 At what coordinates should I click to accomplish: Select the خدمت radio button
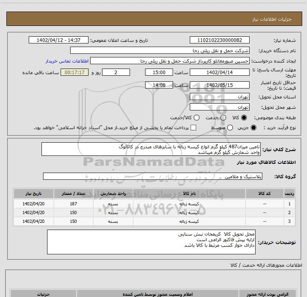(x=223, y=118)
